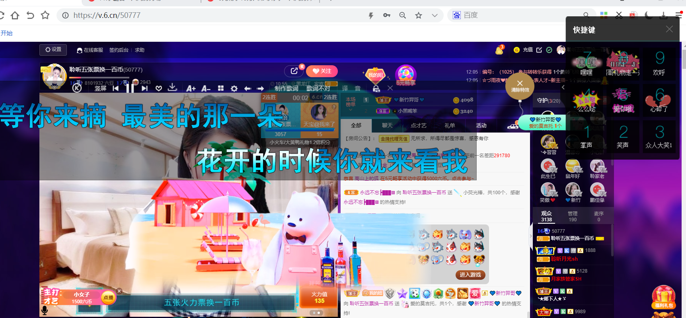Decrease lyrics font size with A-

point(206,88)
